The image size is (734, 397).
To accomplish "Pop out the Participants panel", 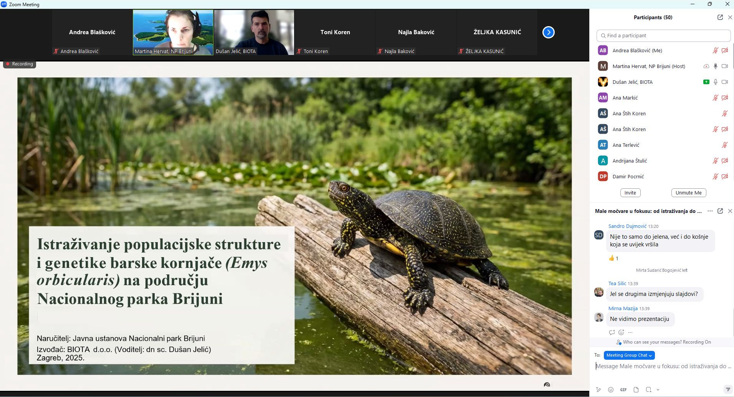I will 720,17.
